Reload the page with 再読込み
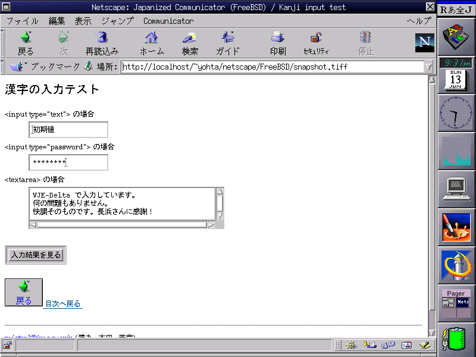This screenshot has height=357, width=476. pos(102,43)
